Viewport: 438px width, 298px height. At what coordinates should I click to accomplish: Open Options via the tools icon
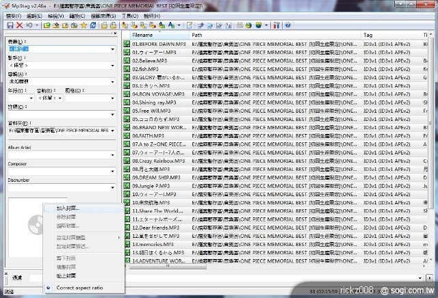tap(276, 25)
